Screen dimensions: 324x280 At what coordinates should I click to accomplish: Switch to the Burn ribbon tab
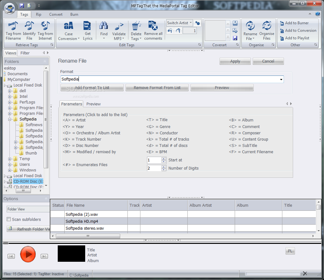click(74, 14)
